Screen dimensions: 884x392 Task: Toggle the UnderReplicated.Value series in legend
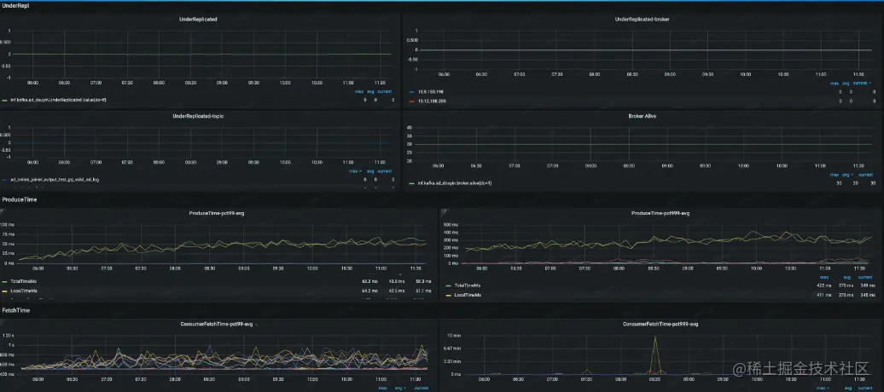[x=59, y=100]
